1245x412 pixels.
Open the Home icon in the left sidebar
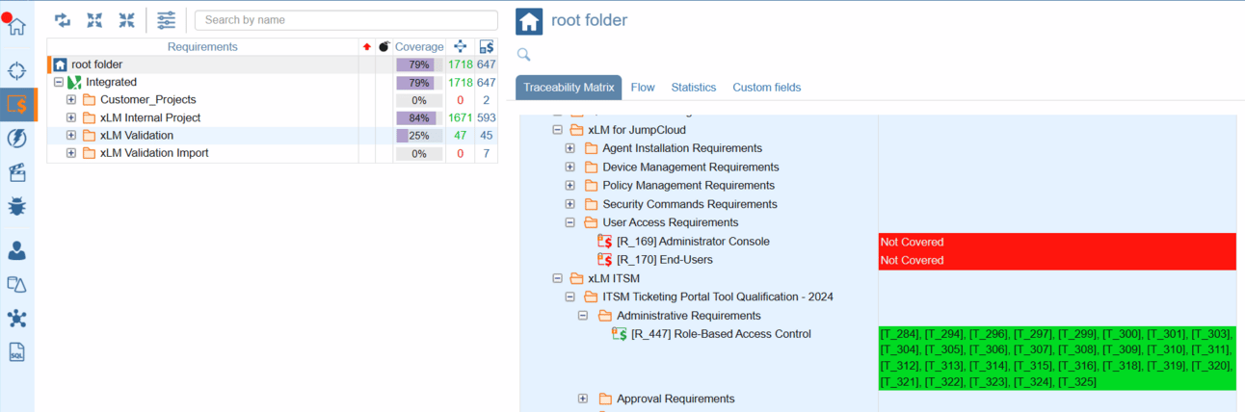16,25
